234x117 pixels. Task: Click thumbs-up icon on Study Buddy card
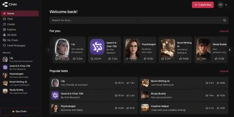[x=216, y=59]
